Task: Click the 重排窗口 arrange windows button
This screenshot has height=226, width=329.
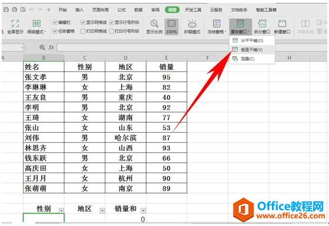Action: 240,27
